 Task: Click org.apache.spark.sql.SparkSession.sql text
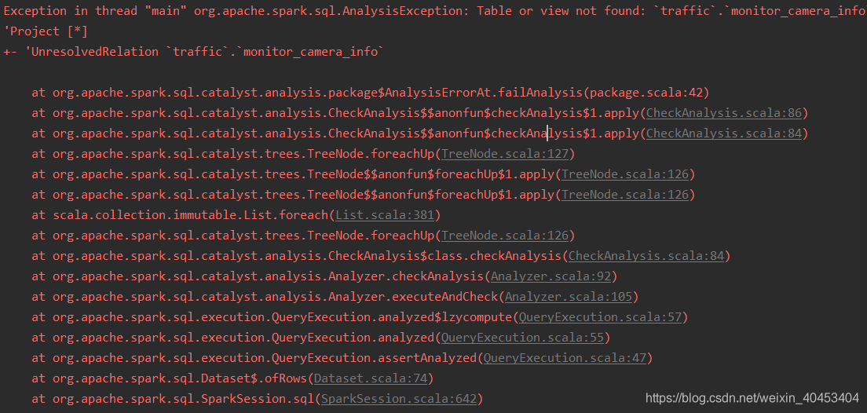(x=184, y=399)
